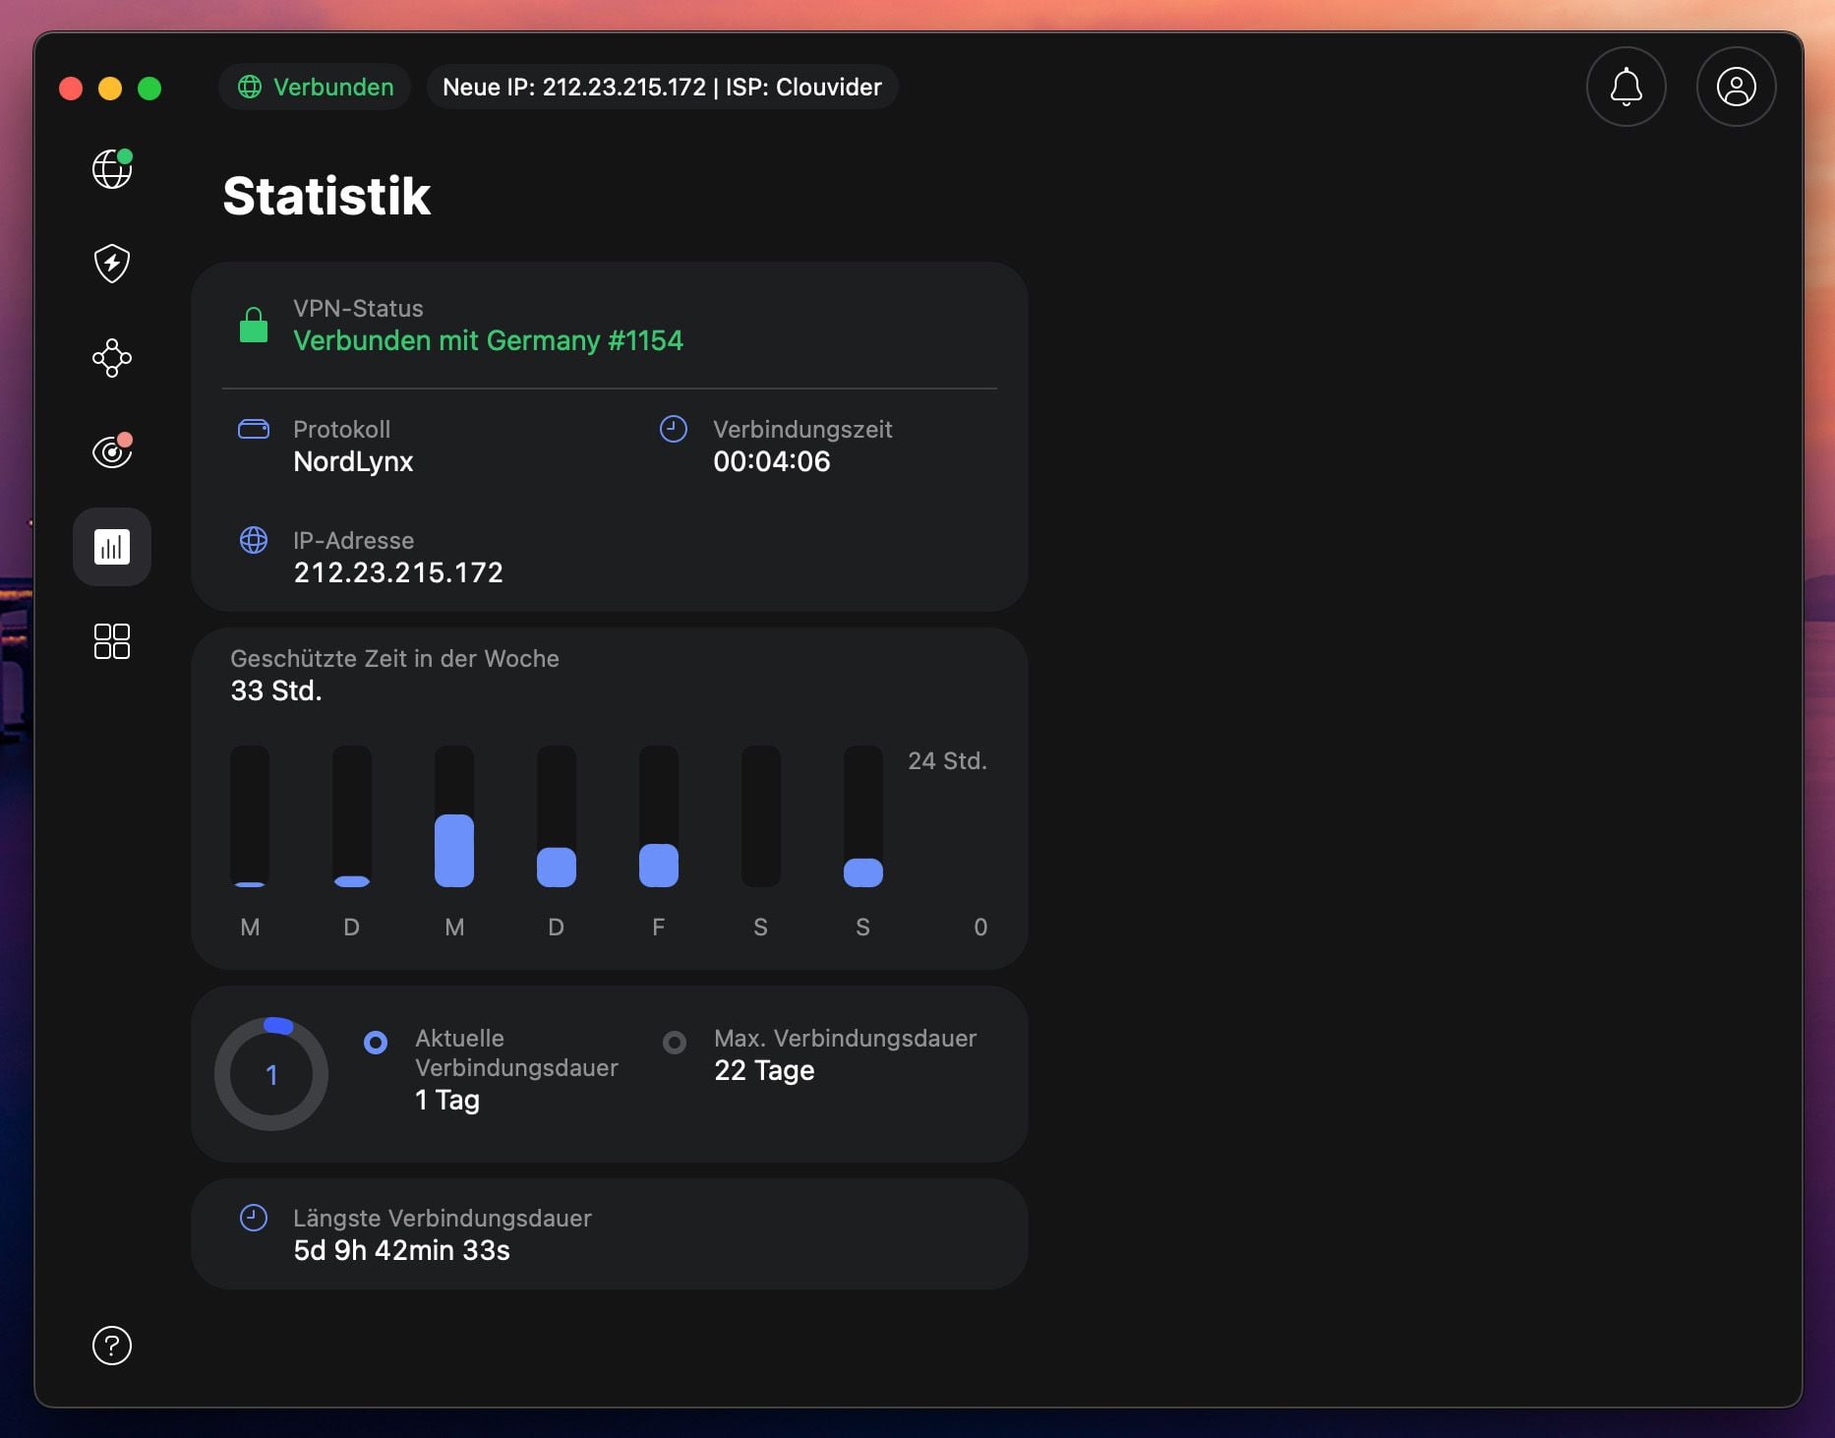Open the VPN servers globe icon
Image resolution: width=1835 pixels, height=1438 pixels.
[x=112, y=169]
